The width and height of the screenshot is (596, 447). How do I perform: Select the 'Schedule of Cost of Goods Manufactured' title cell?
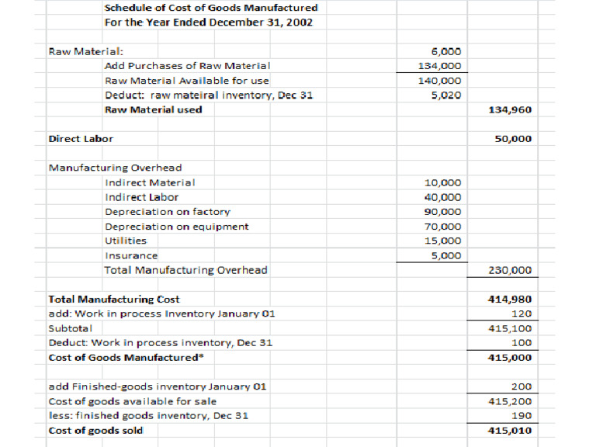[211, 8]
